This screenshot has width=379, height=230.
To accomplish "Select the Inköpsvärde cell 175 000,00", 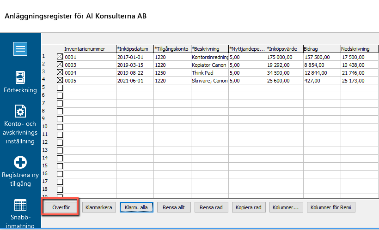I will point(285,57).
